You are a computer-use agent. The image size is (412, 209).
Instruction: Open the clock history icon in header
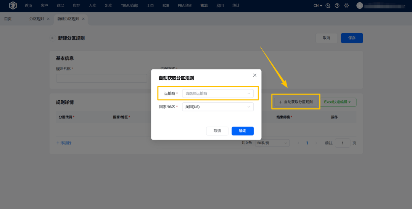point(328,6)
